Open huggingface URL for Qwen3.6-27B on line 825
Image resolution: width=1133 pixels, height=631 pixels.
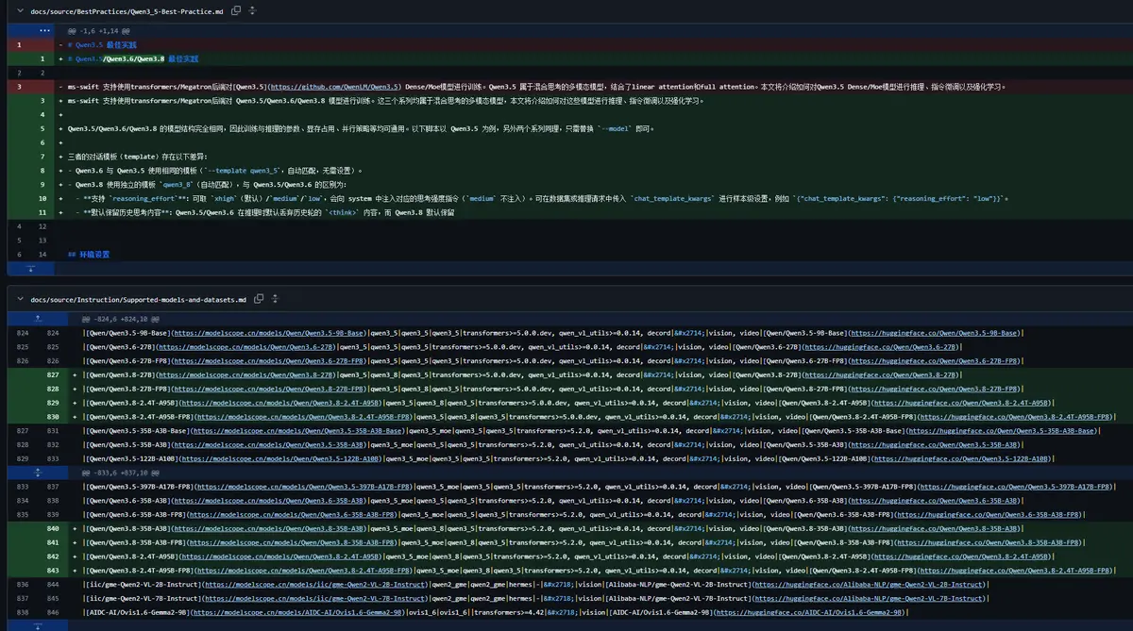[879, 346]
